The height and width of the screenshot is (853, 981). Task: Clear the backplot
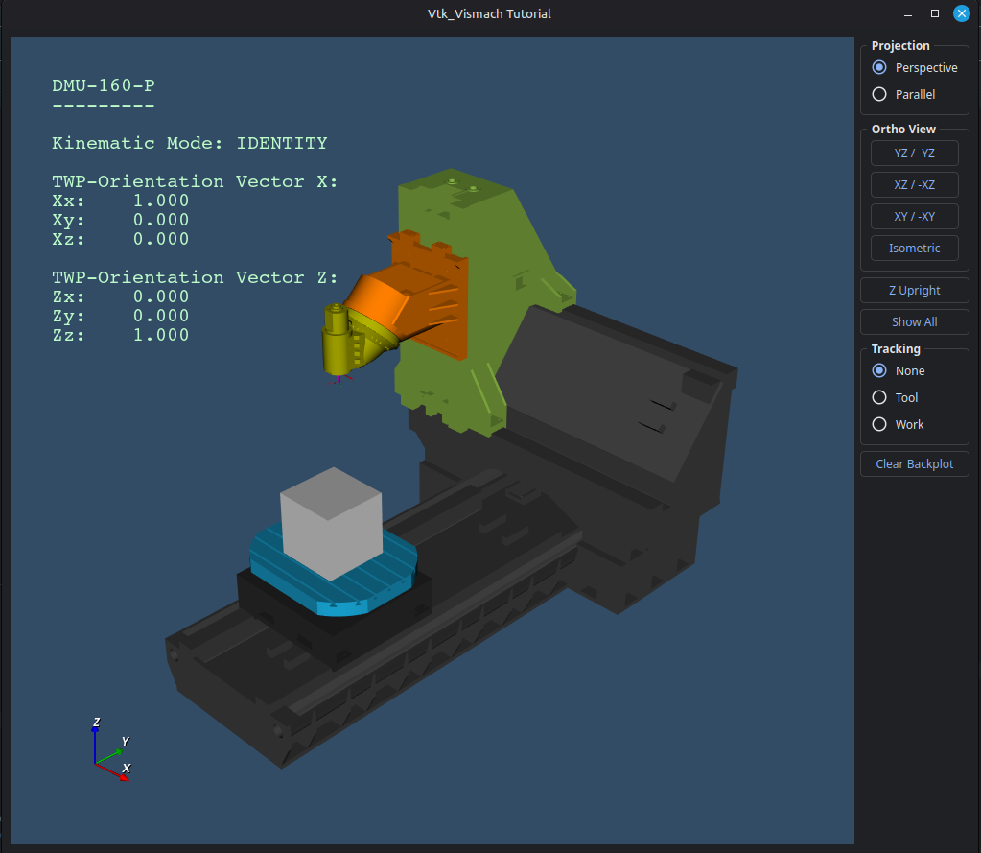[x=914, y=464]
